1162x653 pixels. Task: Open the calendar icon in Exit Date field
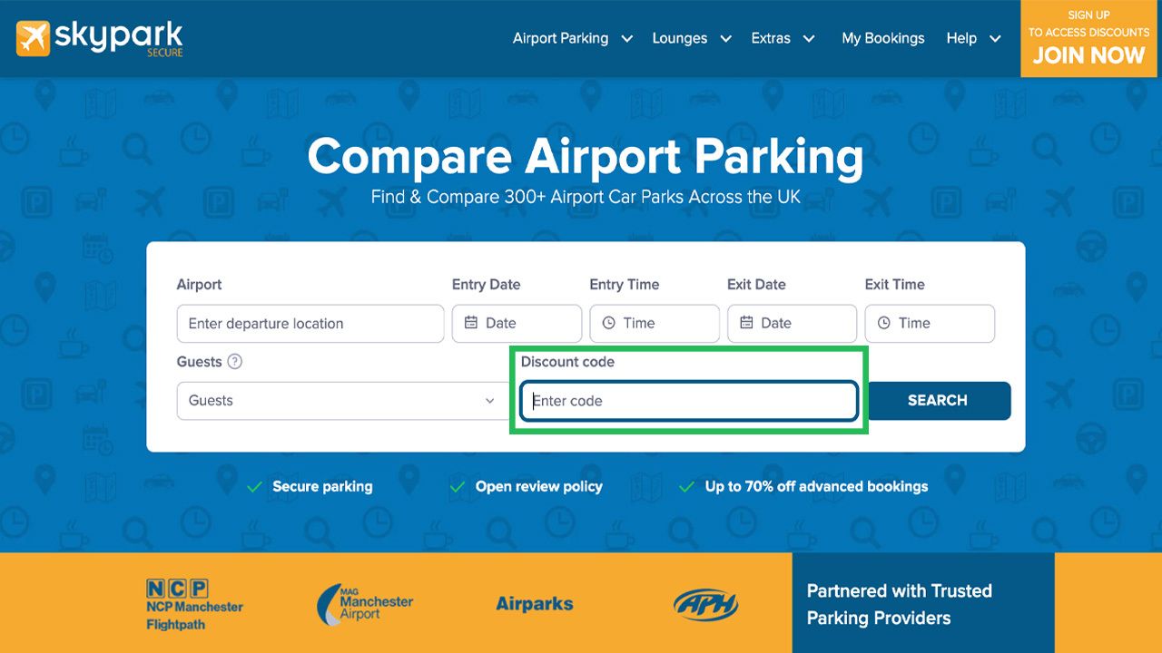[744, 323]
